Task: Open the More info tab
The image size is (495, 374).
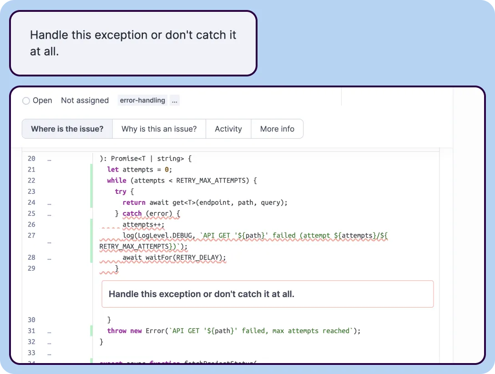Action: [x=277, y=129]
